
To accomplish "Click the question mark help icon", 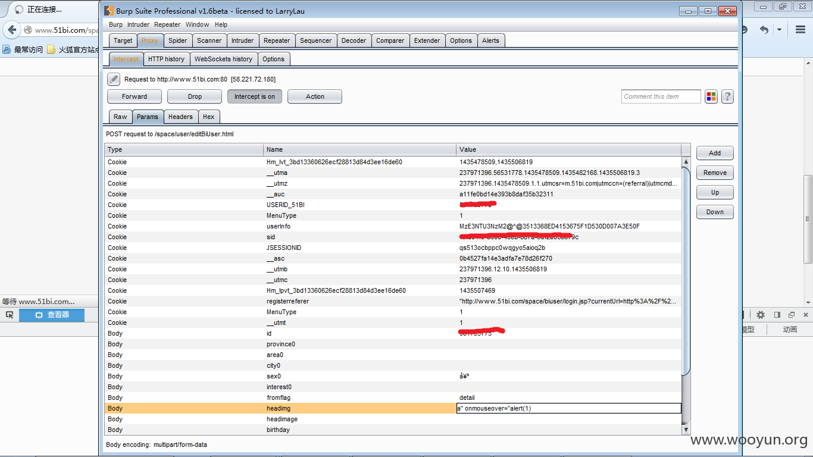I will pyautogui.click(x=727, y=96).
